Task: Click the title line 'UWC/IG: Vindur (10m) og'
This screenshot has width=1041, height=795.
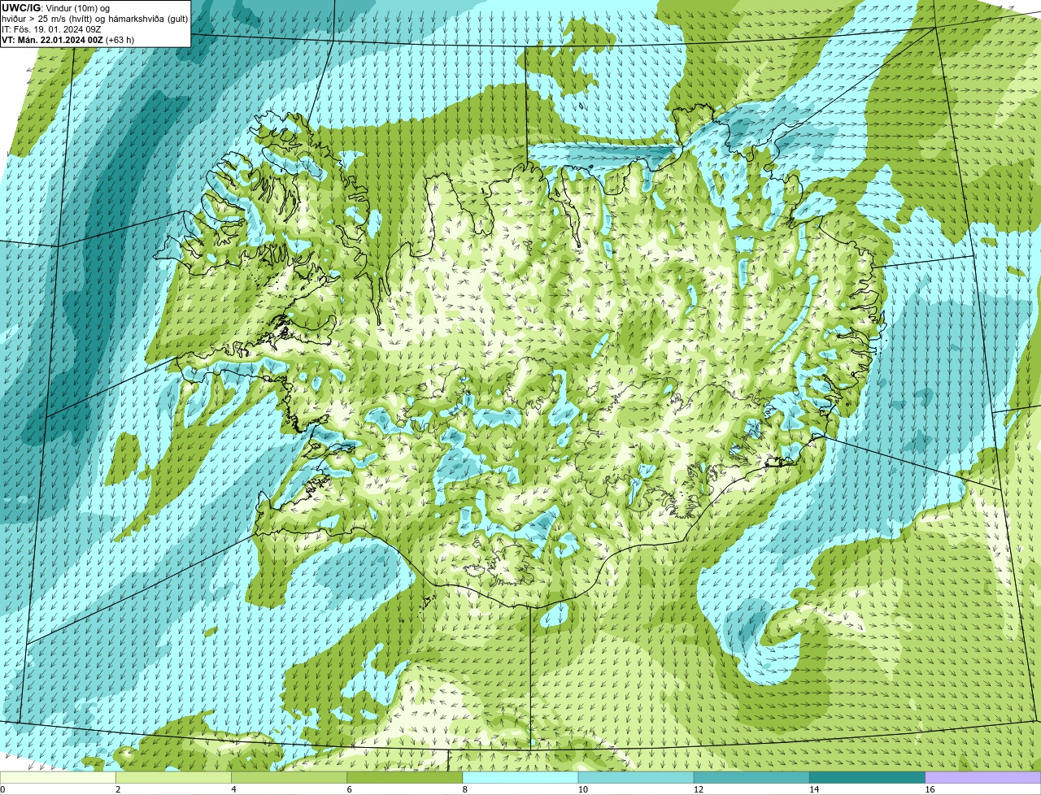Action: coord(55,7)
